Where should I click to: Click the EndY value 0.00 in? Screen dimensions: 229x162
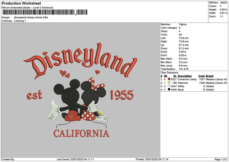point(182,55)
